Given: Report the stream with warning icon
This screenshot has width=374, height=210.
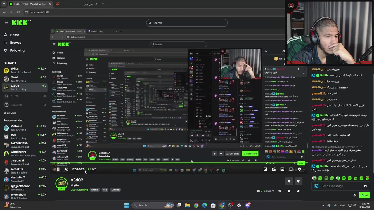Looking at the screenshot, I should point(289,191).
